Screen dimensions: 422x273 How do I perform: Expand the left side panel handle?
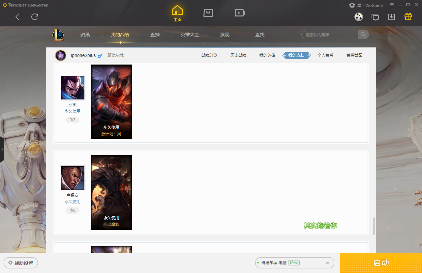(2, 150)
